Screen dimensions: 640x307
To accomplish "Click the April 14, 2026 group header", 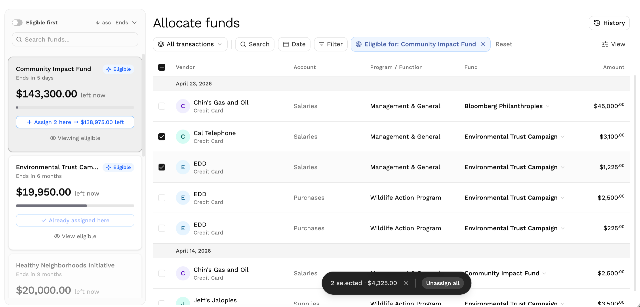I will (x=391, y=251).
